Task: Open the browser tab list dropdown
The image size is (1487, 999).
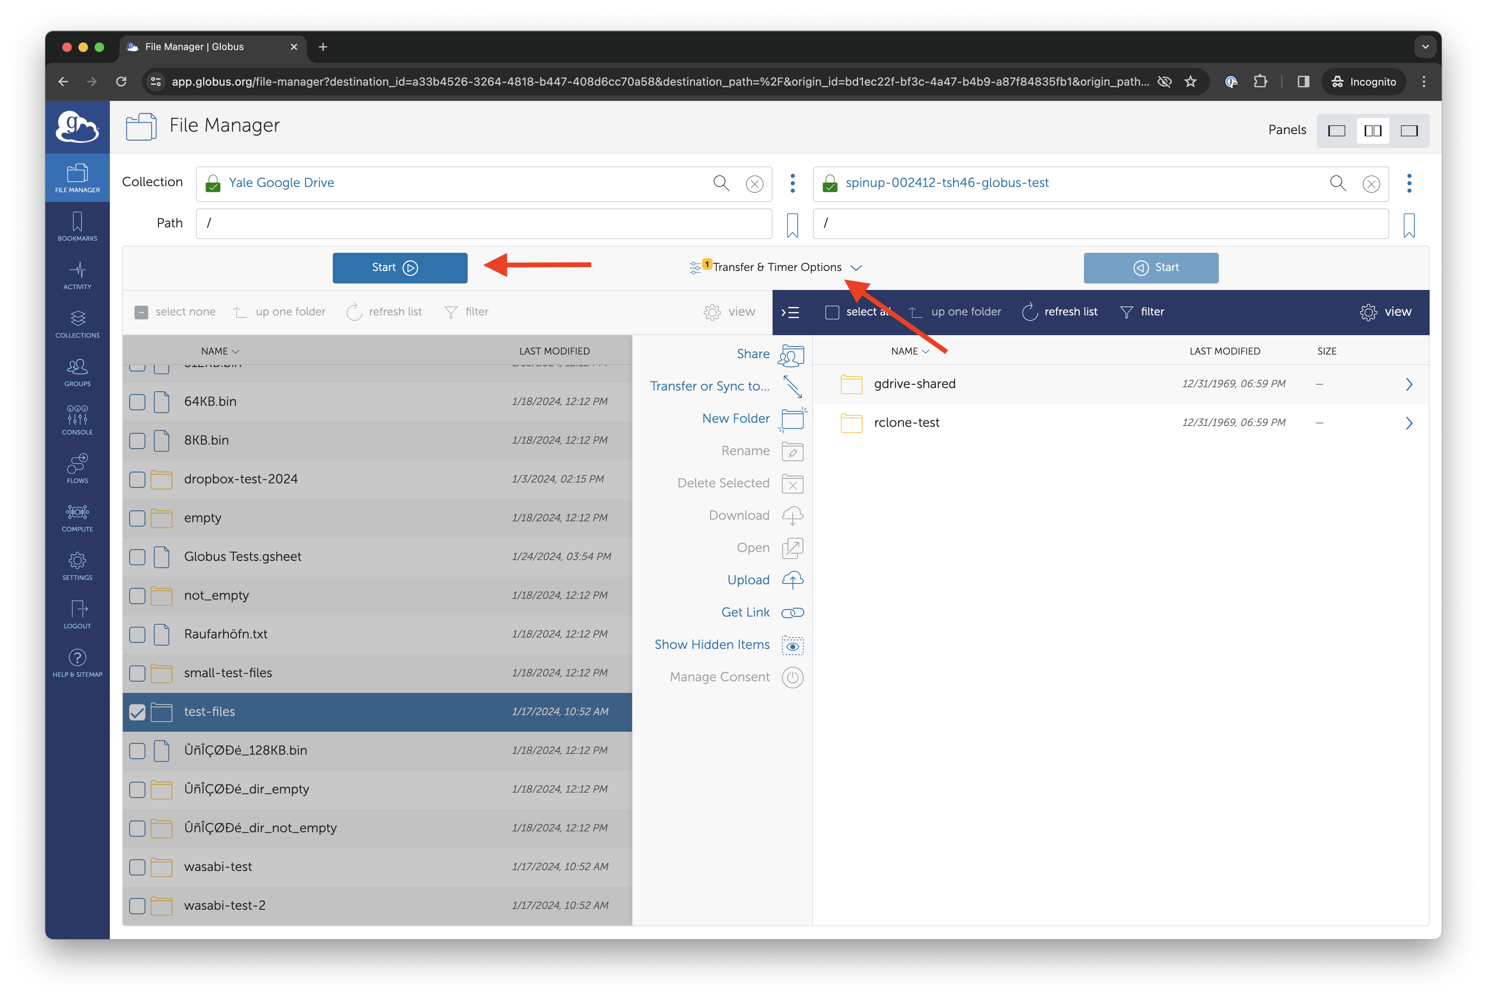Action: point(1425,46)
